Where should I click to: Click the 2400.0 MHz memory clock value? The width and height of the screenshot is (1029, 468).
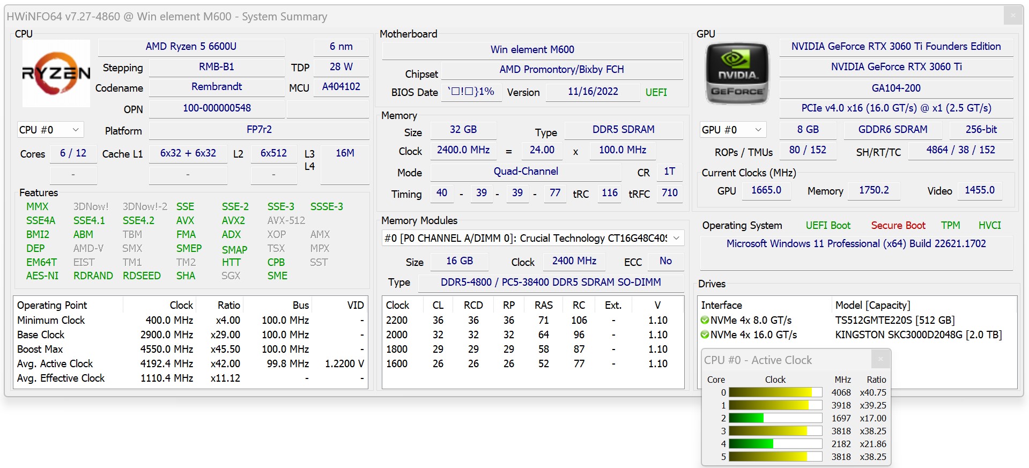[463, 150]
